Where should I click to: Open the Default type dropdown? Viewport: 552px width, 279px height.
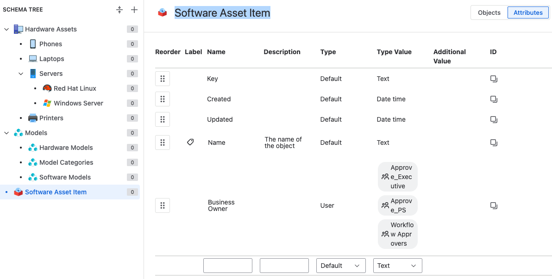tap(340, 266)
